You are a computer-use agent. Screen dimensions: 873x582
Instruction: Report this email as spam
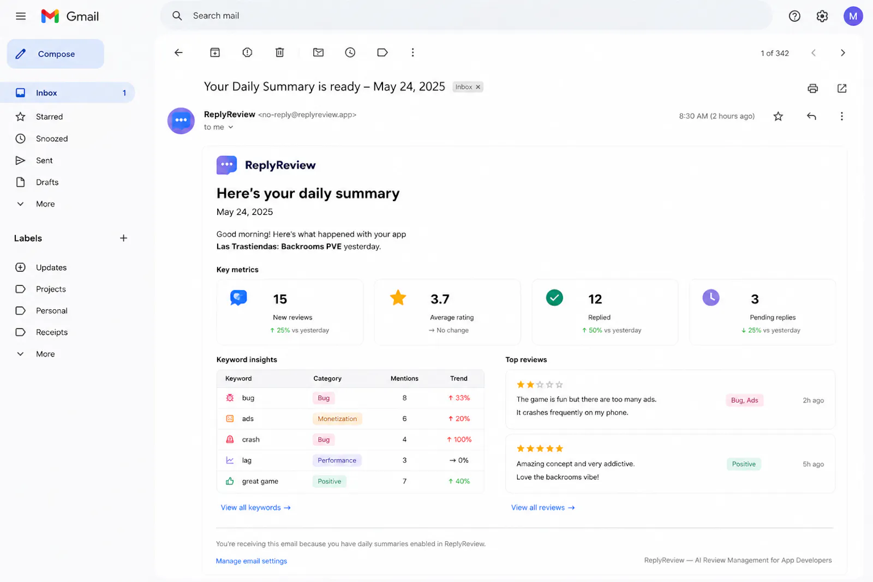pos(247,52)
